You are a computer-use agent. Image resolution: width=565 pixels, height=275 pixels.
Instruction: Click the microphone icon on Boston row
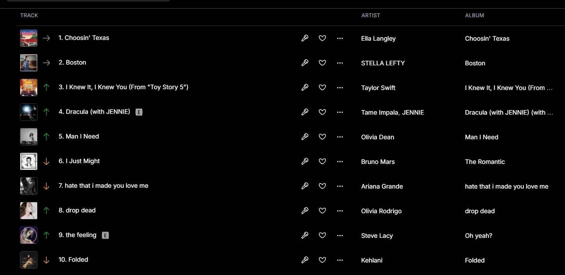(305, 63)
